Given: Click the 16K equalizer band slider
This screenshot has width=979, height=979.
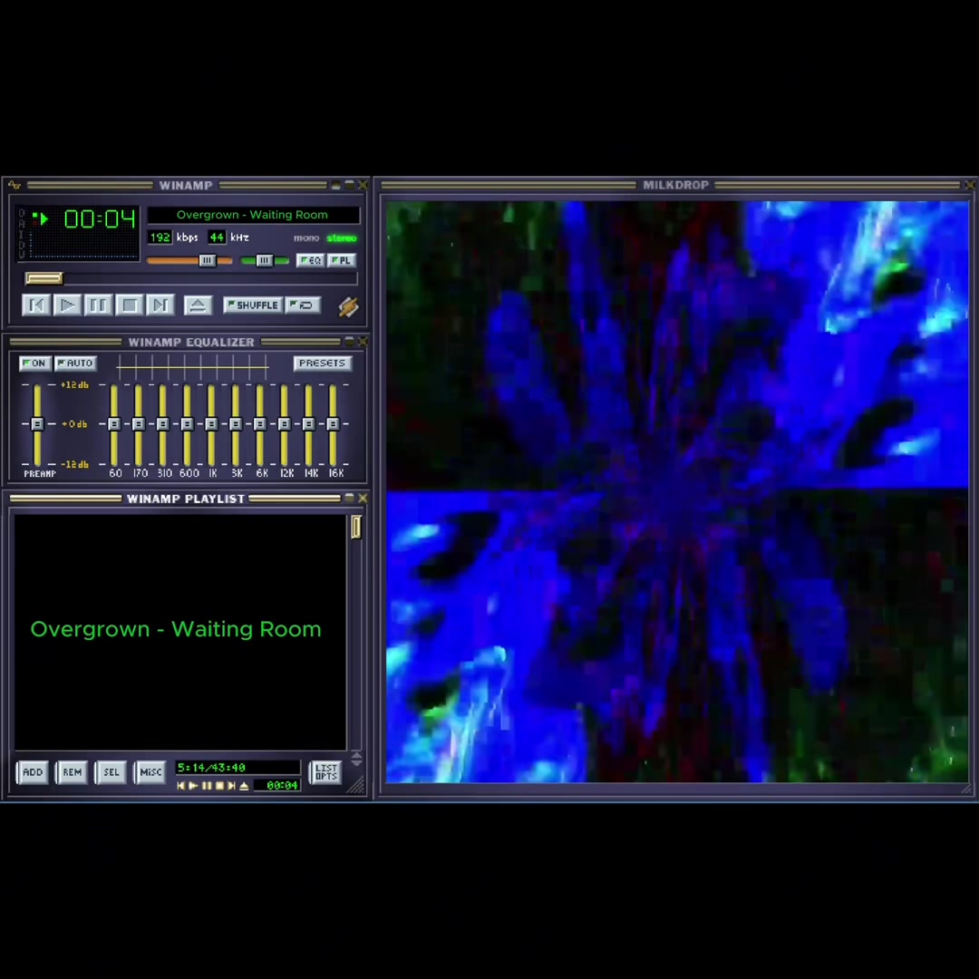Looking at the screenshot, I should (x=333, y=424).
